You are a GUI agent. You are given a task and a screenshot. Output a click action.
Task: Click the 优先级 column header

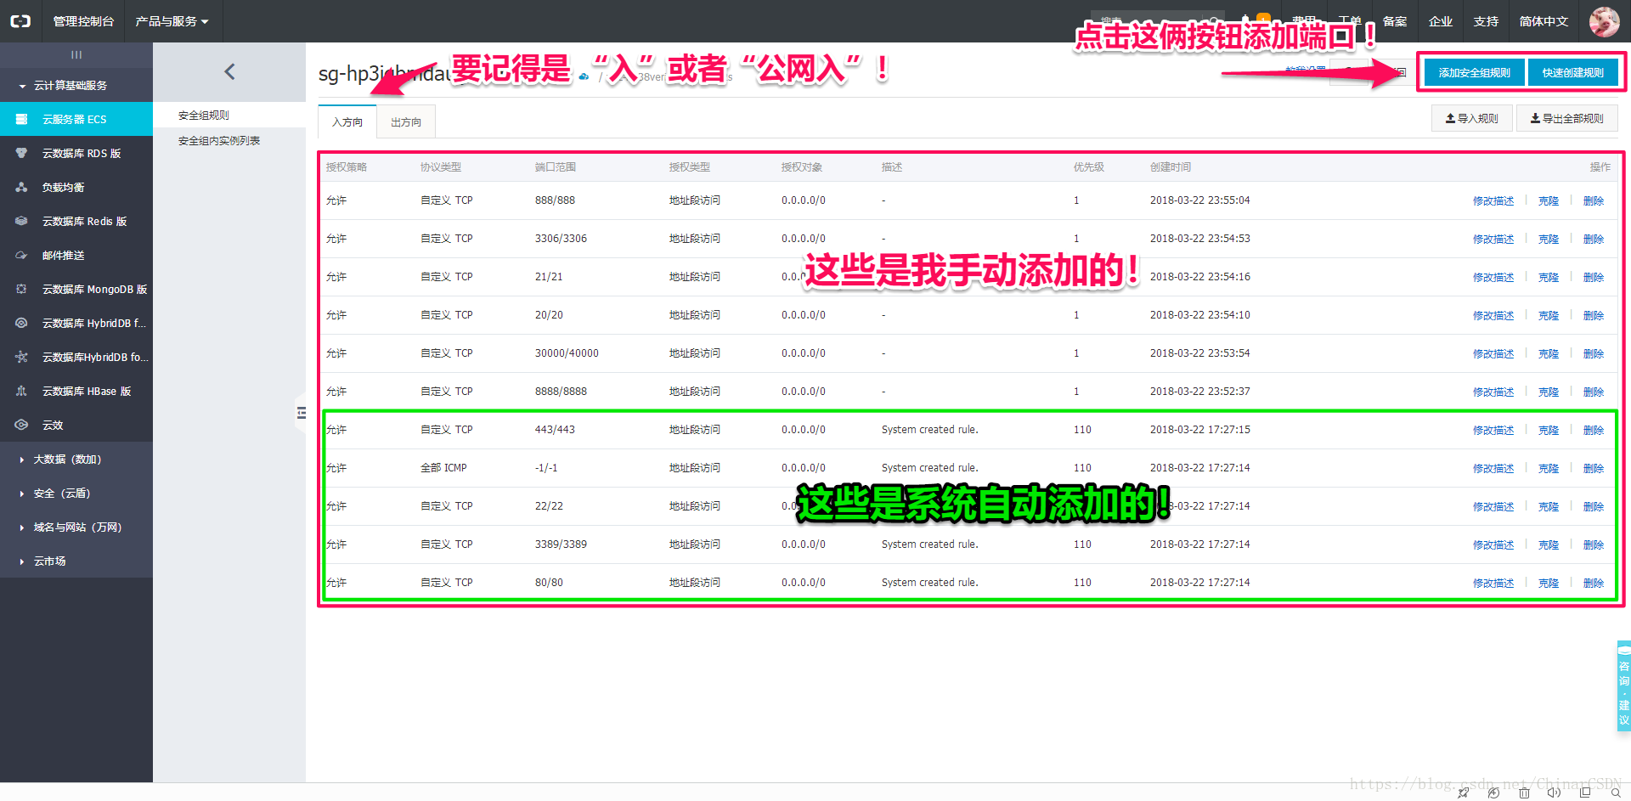[x=1089, y=167]
